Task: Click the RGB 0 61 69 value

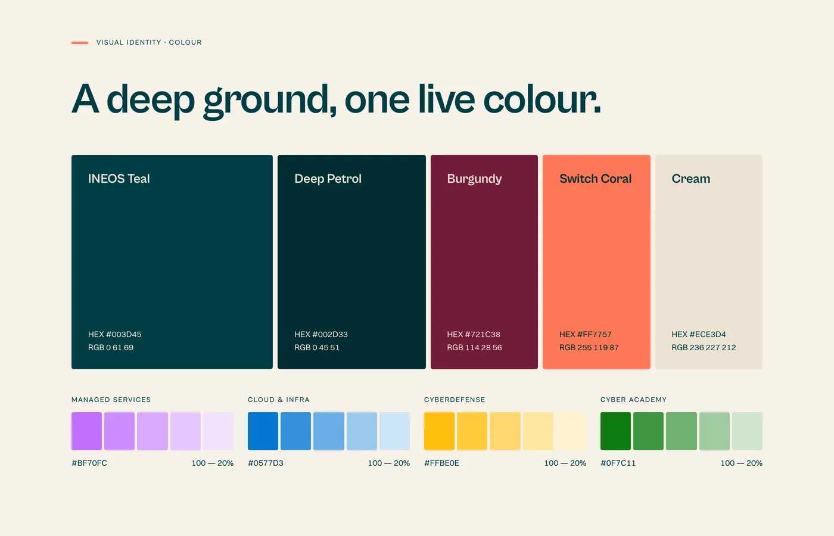Action: coord(111,347)
